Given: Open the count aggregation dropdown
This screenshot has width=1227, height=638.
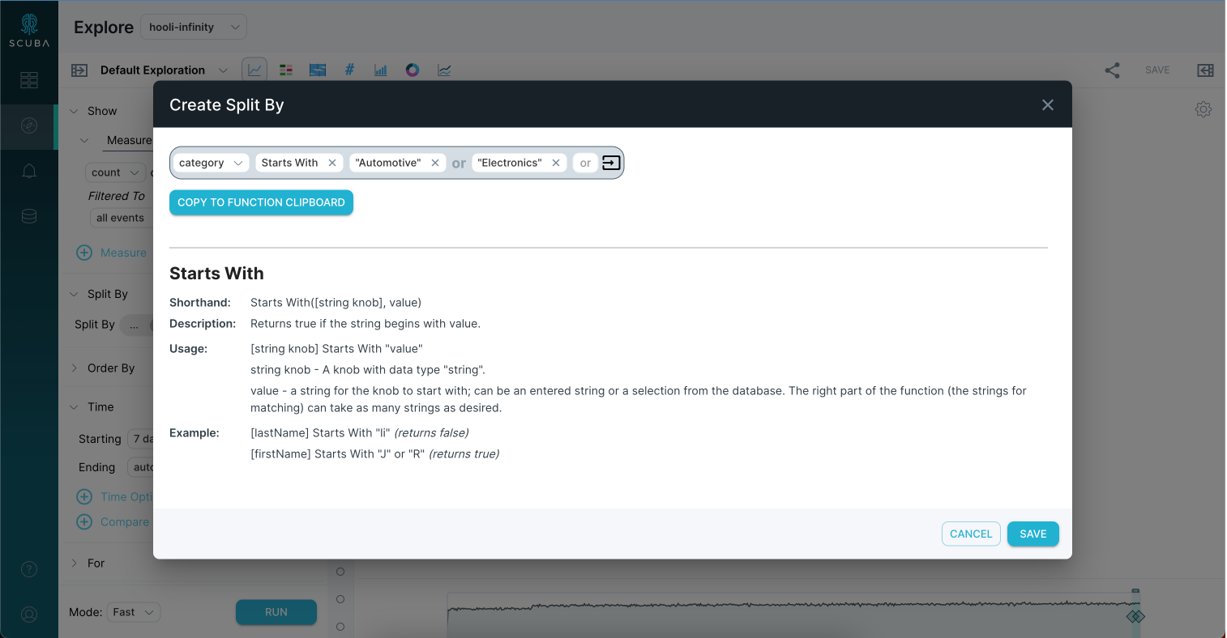Looking at the screenshot, I should (116, 172).
